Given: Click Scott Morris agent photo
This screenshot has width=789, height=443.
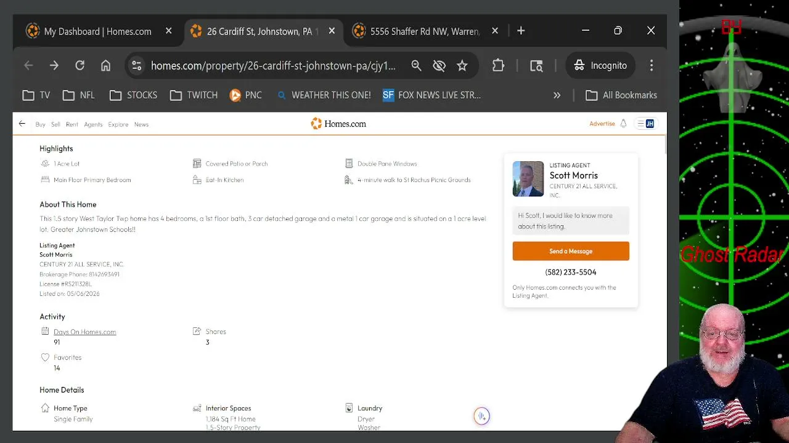Looking at the screenshot, I should tap(528, 178).
